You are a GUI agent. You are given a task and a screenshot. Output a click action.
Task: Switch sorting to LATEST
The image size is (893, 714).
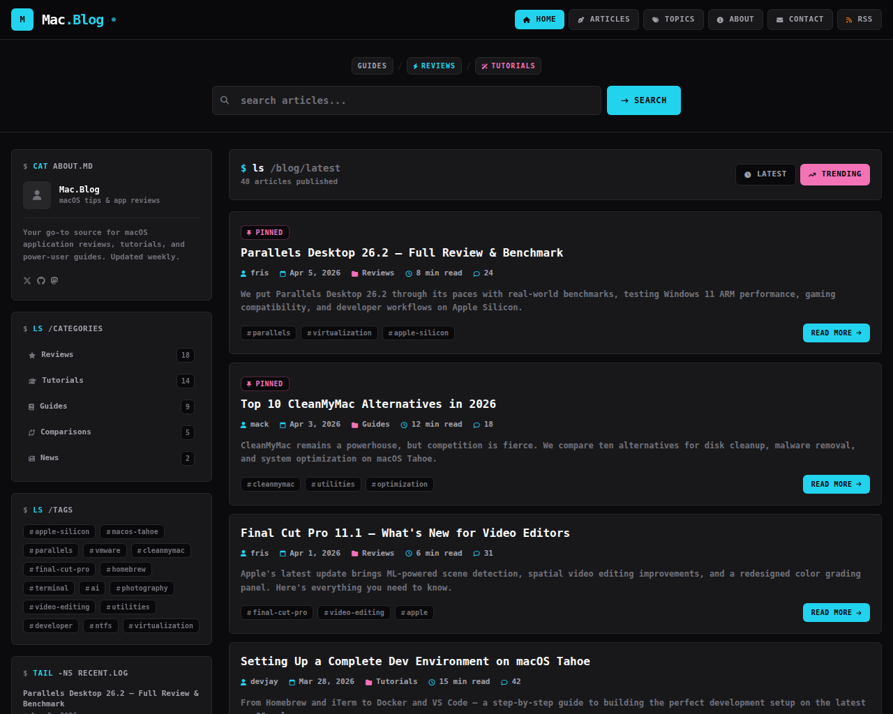coord(765,174)
